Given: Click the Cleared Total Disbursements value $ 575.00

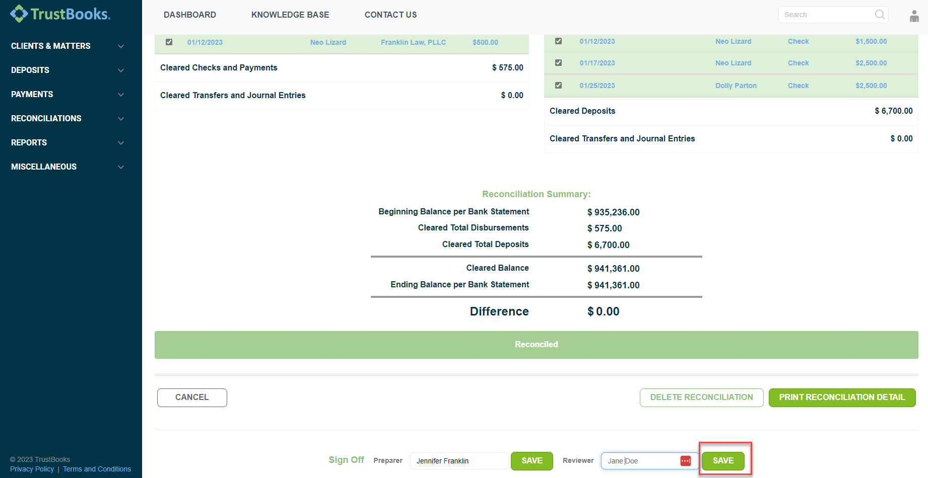Looking at the screenshot, I should [605, 228].
